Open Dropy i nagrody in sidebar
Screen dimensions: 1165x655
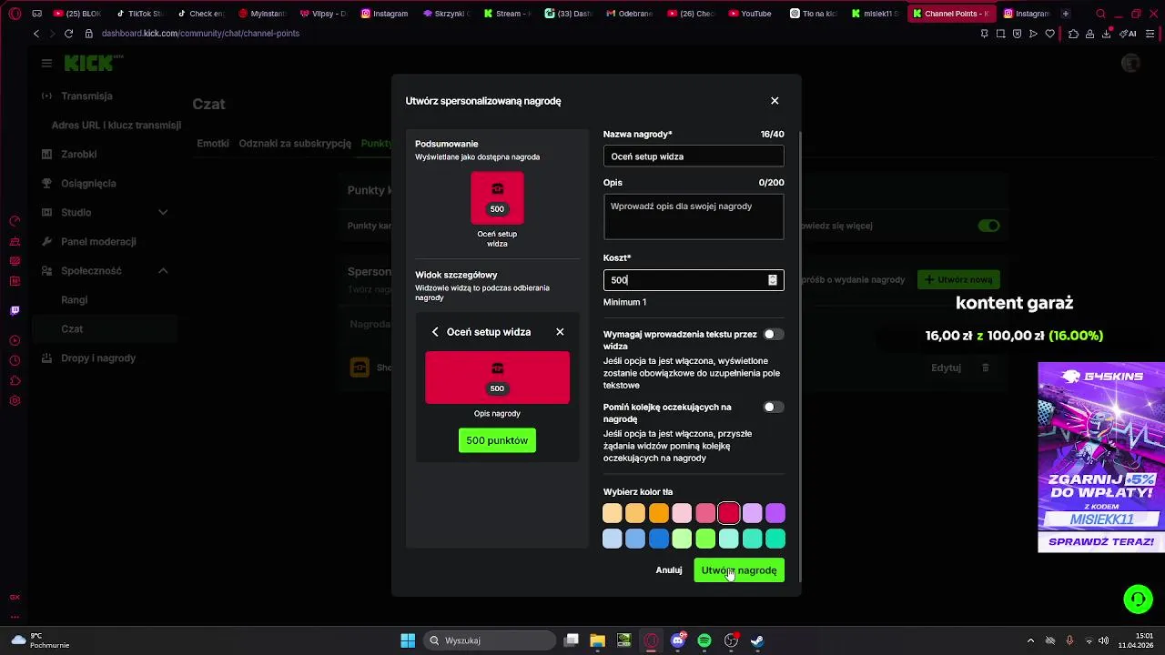pyautogui.click(x=98, y=358)
